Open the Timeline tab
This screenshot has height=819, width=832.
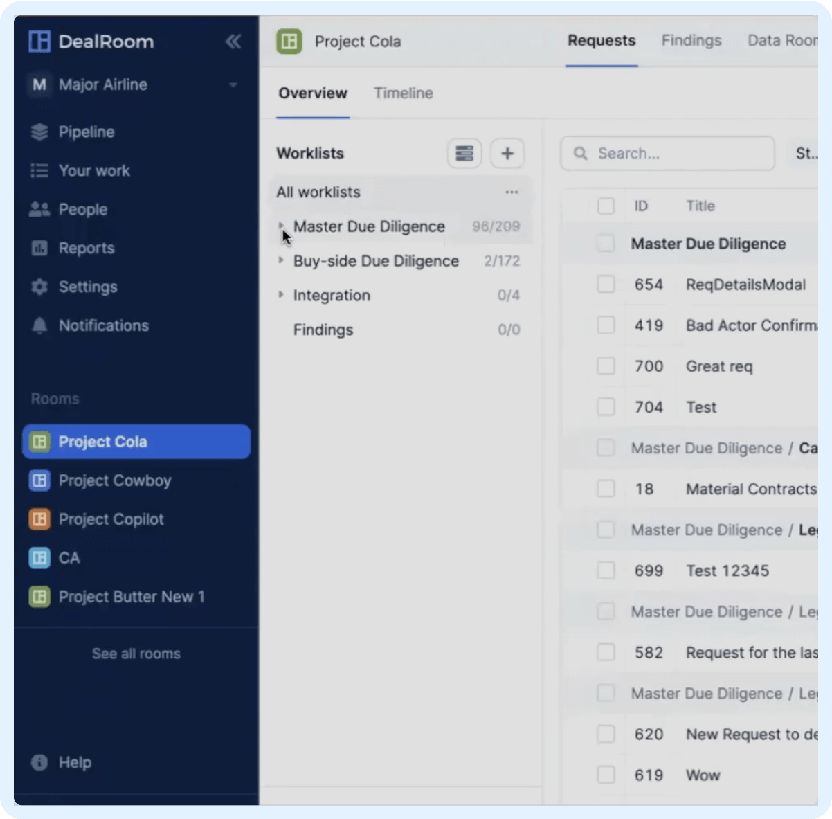(404, 93)
